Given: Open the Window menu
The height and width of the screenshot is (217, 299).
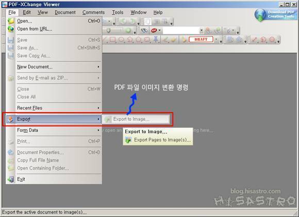Looking at the screenshot, I should [139, 12].
